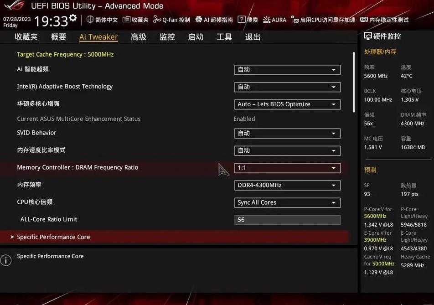434x305 pixels.
Task: Open the 内存速度比率模式 dropdown
Action: (x=287, y=150)
